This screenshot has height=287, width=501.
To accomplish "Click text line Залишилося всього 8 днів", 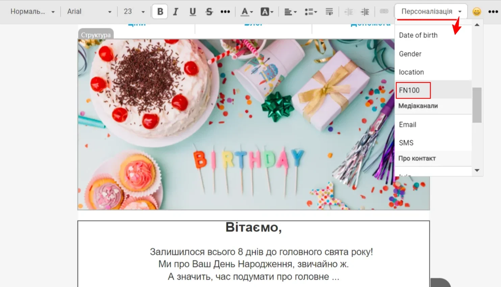I will coord(261,252).
